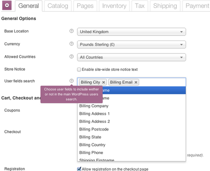Open the help tip for Base Location
The width and height of the screenshot is (210, 171).
[x=71, y=31]
